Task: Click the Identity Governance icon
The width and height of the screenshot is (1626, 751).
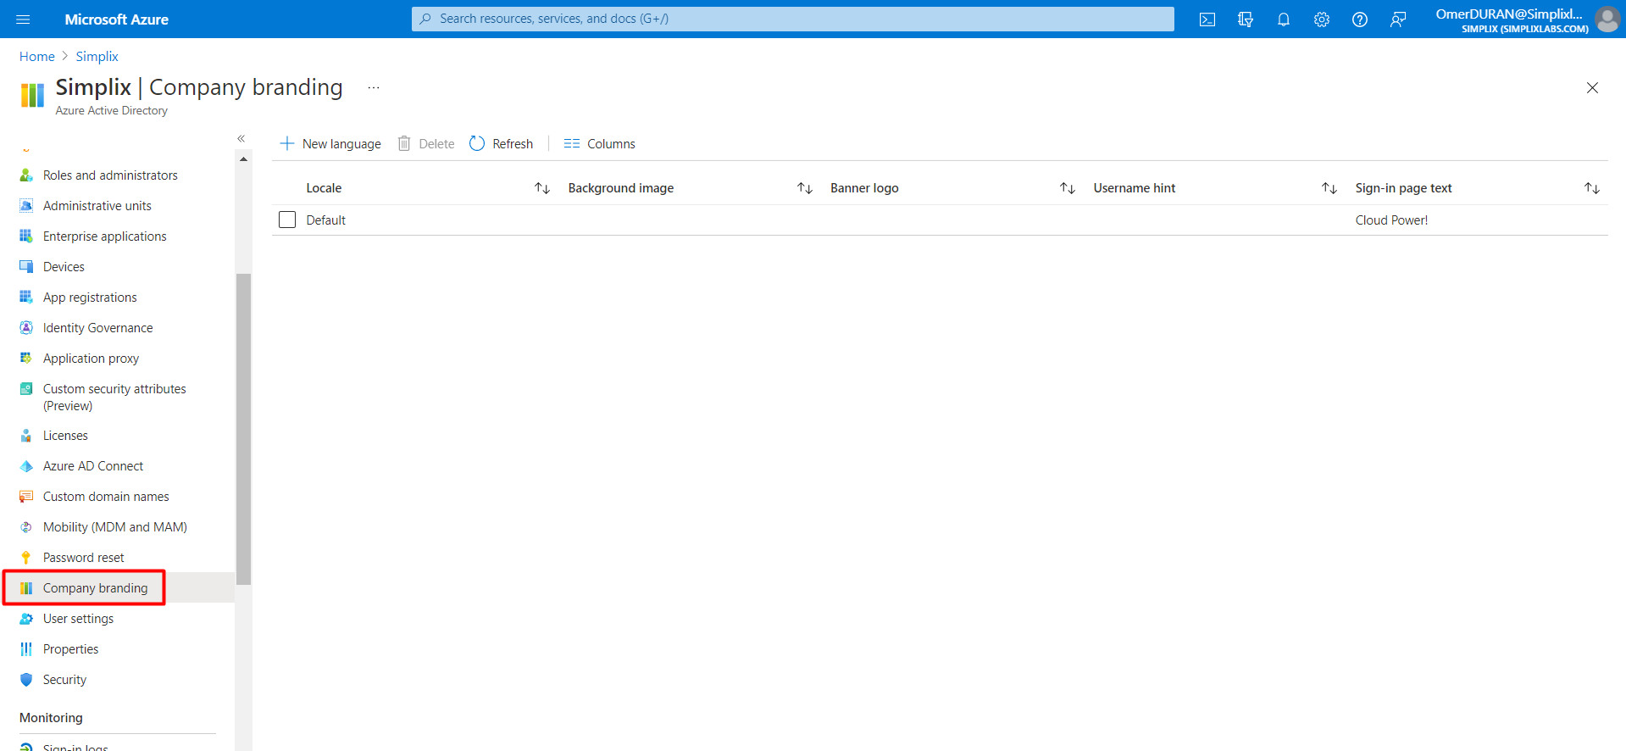Action: point(26,328)
